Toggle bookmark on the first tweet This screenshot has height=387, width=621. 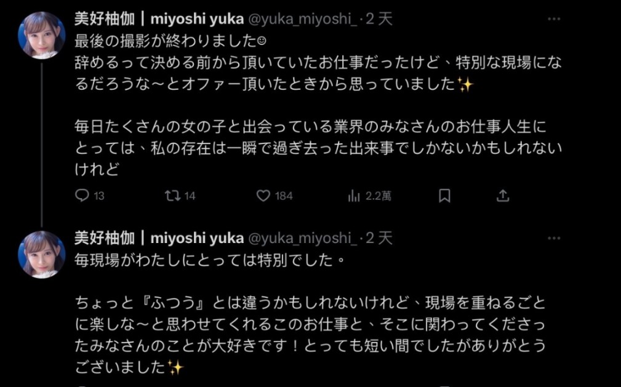[444, 194]
